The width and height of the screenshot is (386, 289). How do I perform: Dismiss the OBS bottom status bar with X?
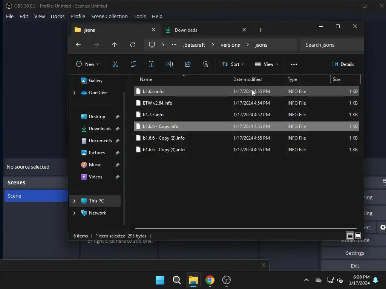click(263, 265)
